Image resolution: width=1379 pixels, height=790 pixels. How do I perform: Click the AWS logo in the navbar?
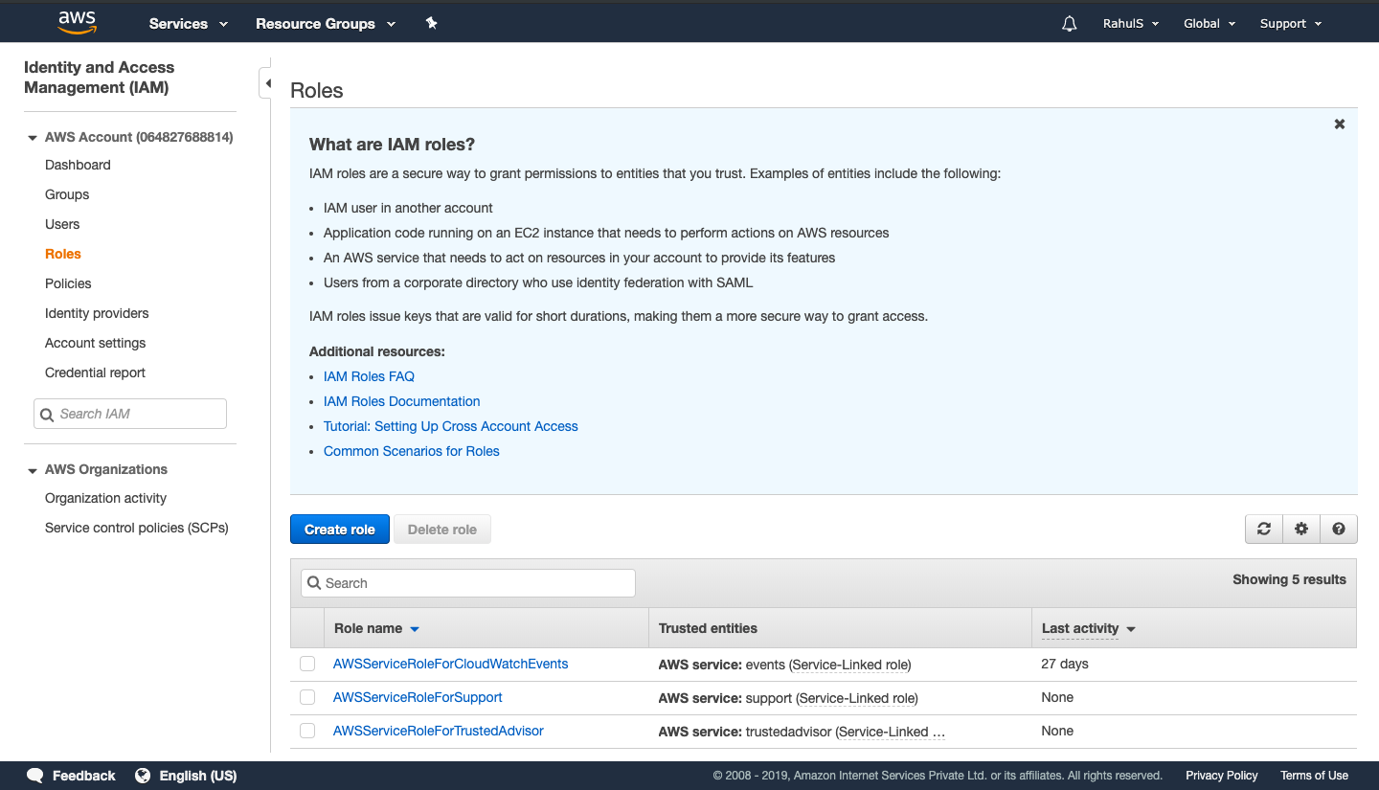(77, 21)
